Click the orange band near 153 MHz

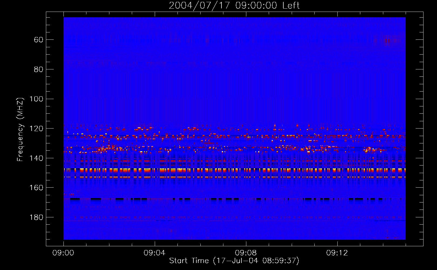point(234,177)
